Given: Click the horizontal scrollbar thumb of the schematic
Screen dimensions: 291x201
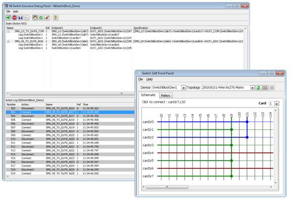Looking at the screenshot, I should click(x=167, y=187).
